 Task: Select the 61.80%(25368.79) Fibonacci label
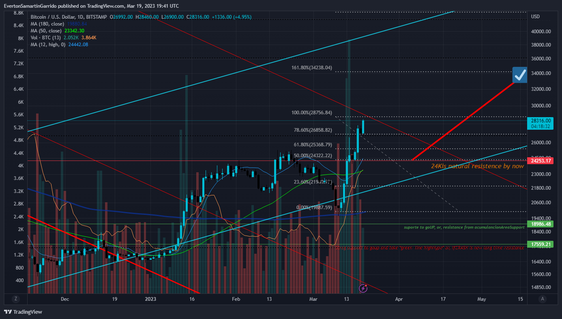[313, 145]
